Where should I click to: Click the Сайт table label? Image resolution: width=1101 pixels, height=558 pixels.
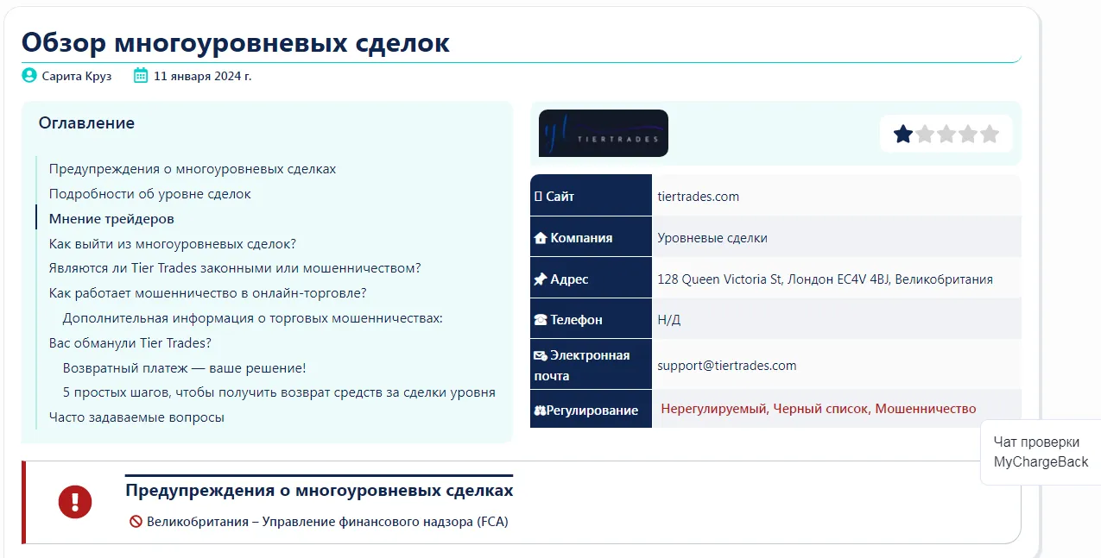coord(560,197)
